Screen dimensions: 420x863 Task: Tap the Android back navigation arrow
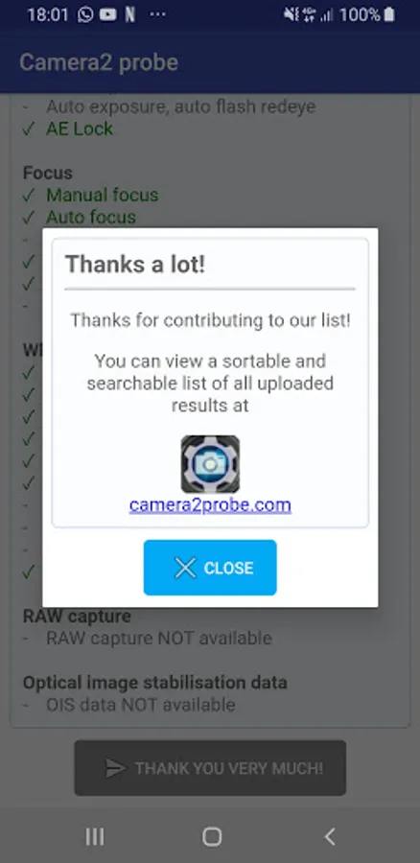pyautogui.click(x=329, y=836)
